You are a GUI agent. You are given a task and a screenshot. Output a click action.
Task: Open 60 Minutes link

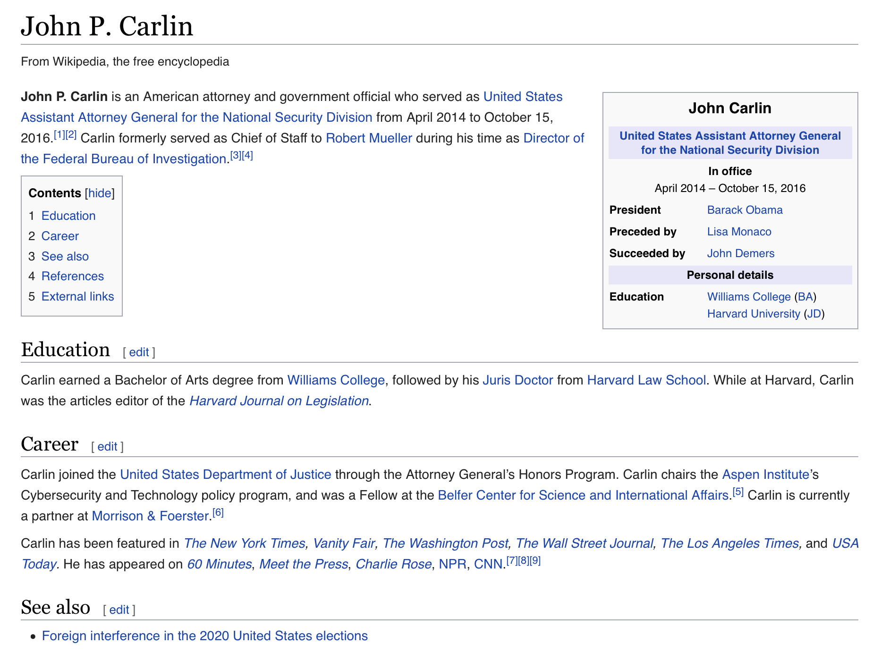[x=219, y=564]
